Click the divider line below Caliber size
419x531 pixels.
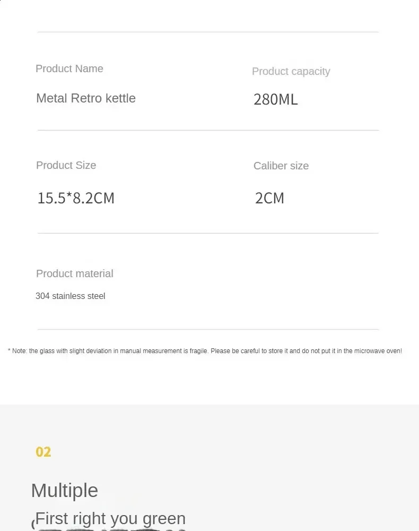tap(208, 233)
